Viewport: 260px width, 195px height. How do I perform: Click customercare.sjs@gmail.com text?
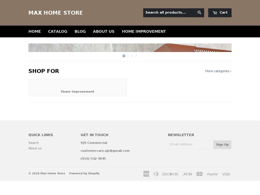(105, 151)
